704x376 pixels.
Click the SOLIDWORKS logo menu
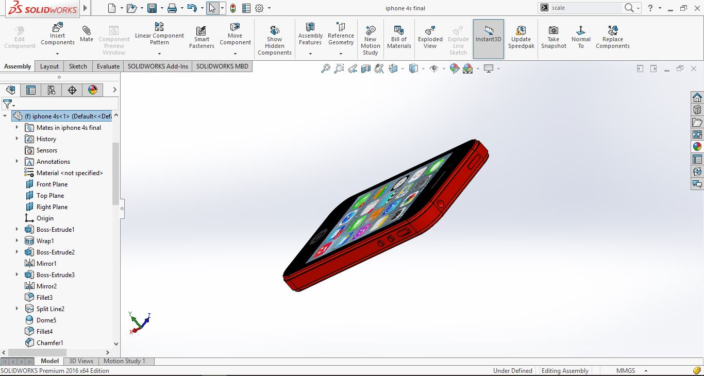click(x=43, y=9)
